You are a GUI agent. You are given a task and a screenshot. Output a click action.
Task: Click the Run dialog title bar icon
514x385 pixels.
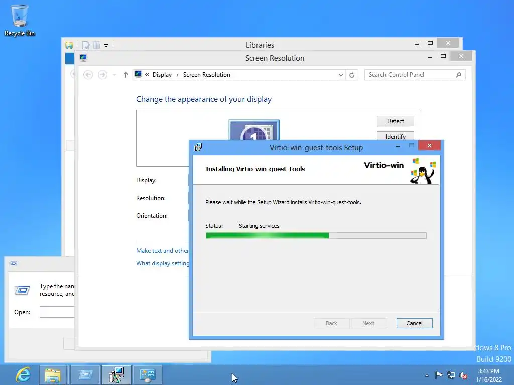tap(13, 264)
